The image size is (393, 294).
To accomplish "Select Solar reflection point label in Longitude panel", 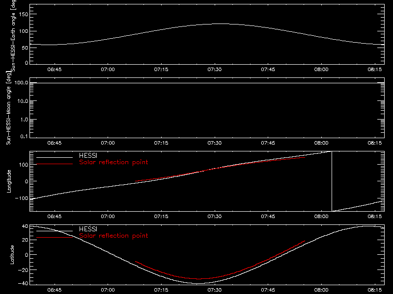I will pos(113,162).
